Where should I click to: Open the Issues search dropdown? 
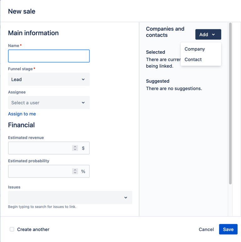66,197
